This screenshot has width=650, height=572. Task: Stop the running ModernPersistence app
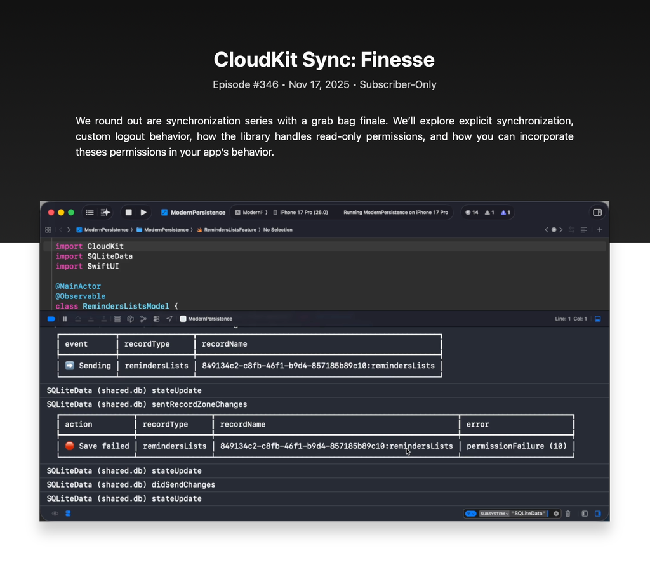[x=129, y=213]
